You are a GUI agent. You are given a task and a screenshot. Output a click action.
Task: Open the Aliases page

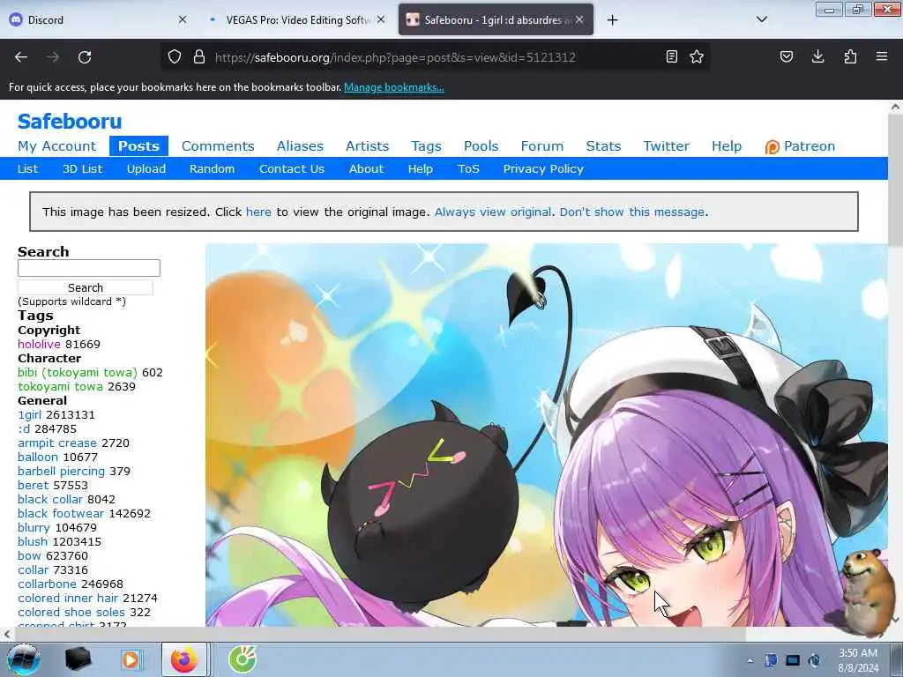300,146
